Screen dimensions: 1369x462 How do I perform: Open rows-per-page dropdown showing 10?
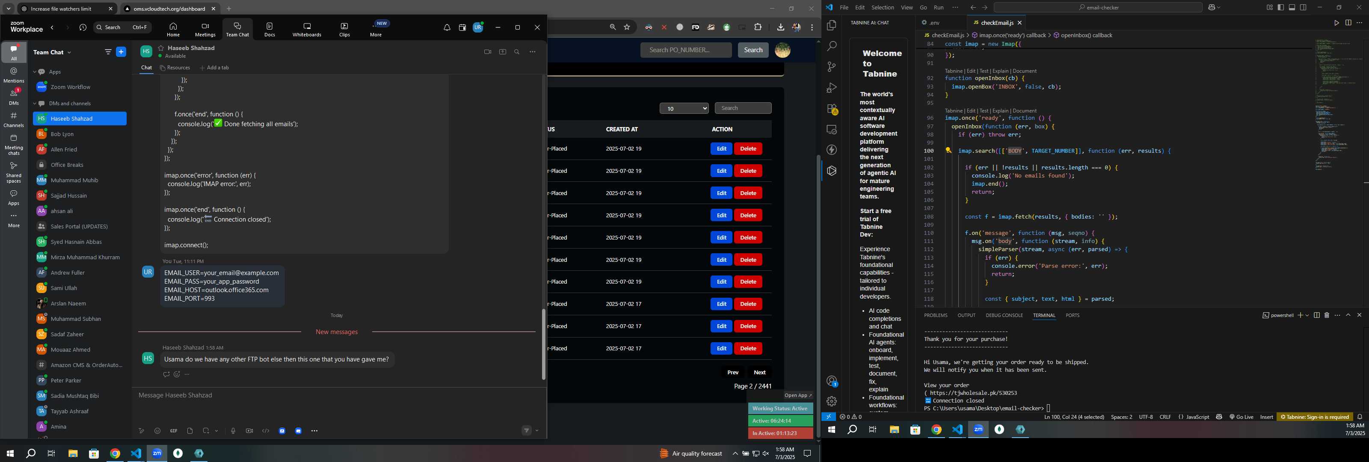point(684,109)
